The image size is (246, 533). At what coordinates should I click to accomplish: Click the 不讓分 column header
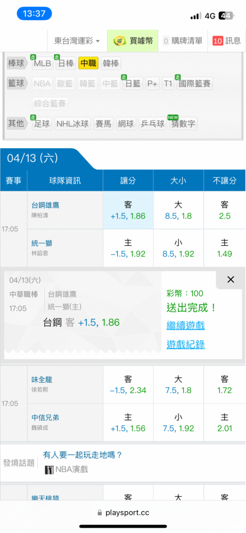(x=225, y=181)
